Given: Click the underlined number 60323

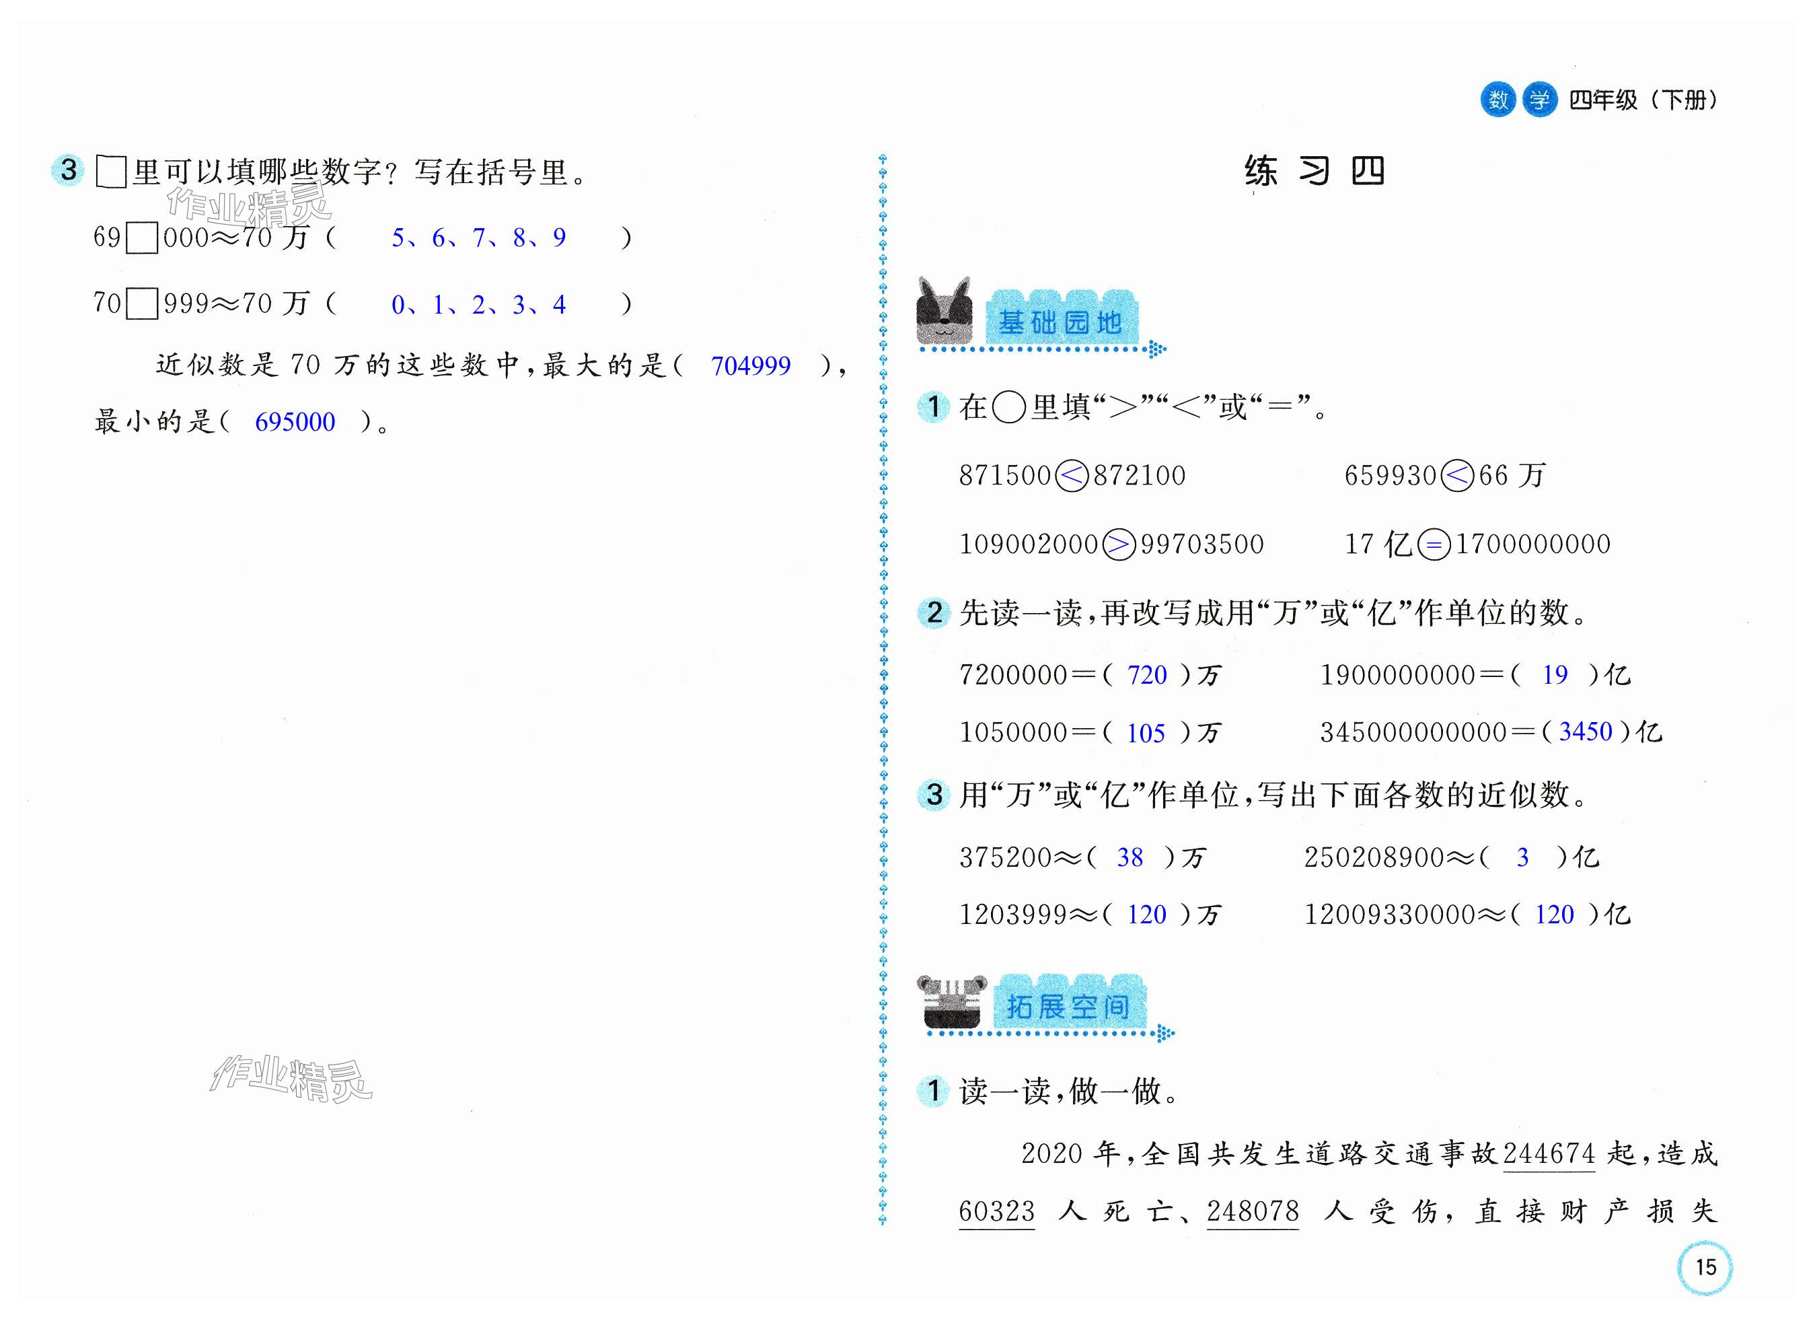Looking at the screenshot, I should [x=996, y=1211].
